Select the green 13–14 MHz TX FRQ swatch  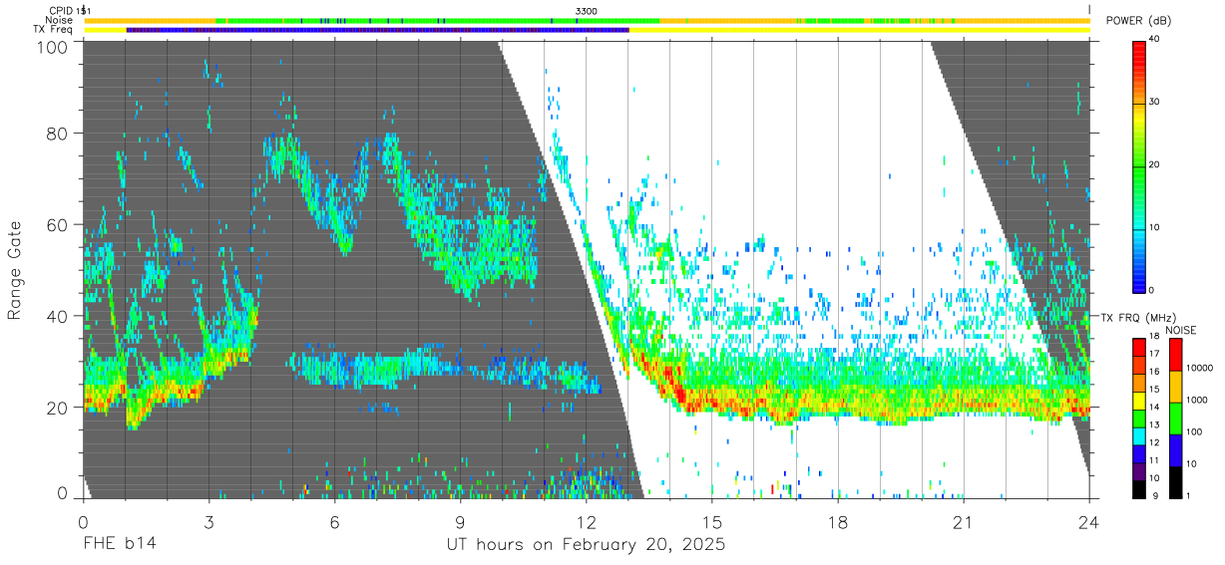[x=1138, y=418]
